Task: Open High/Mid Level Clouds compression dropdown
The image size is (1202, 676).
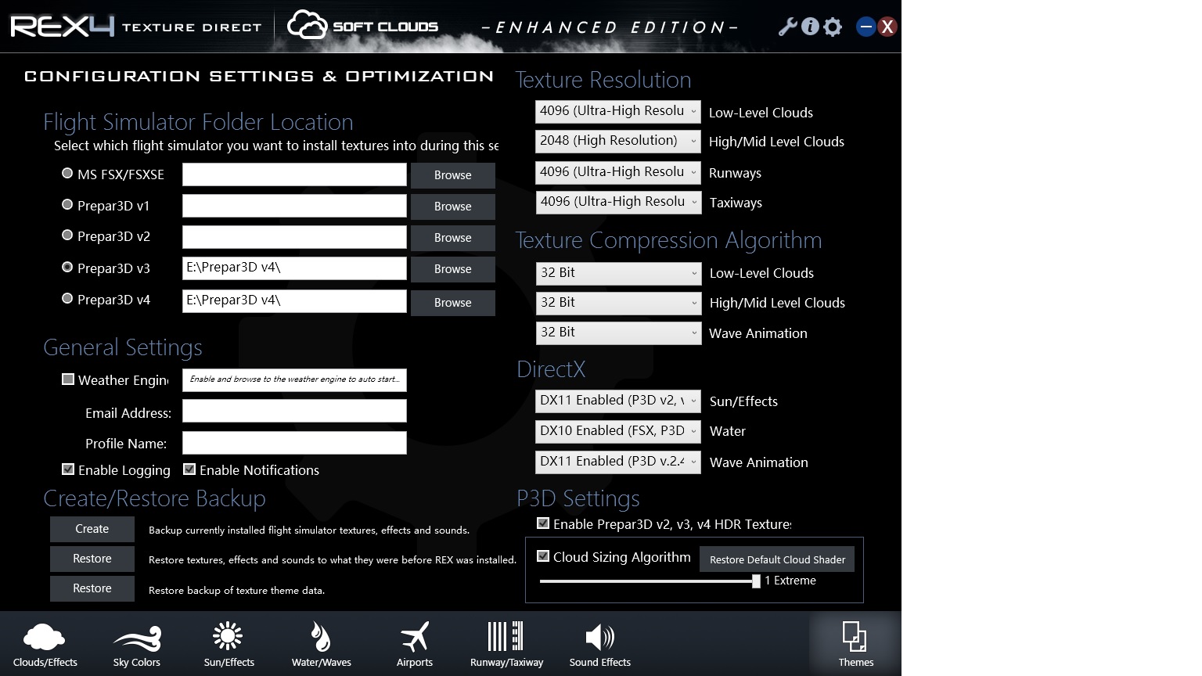Action: [618, 303]
